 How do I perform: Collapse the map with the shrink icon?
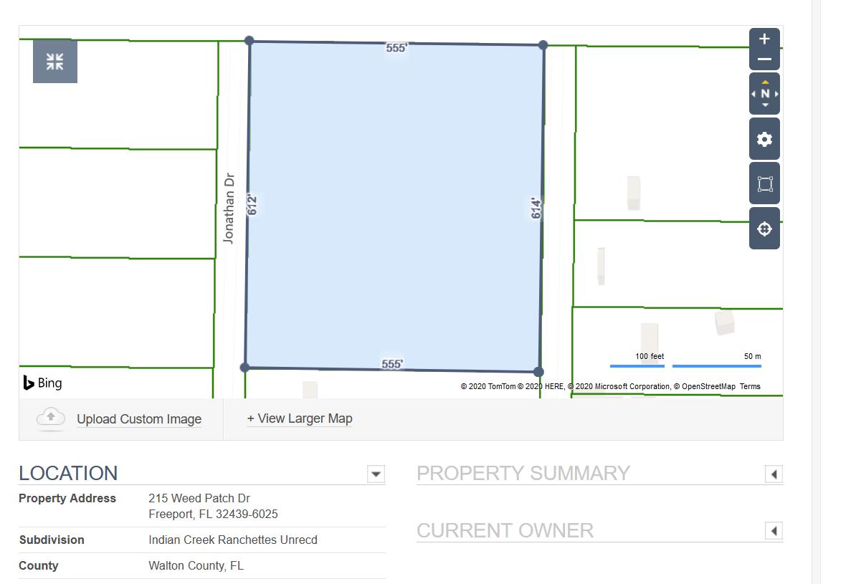[54, 62]
